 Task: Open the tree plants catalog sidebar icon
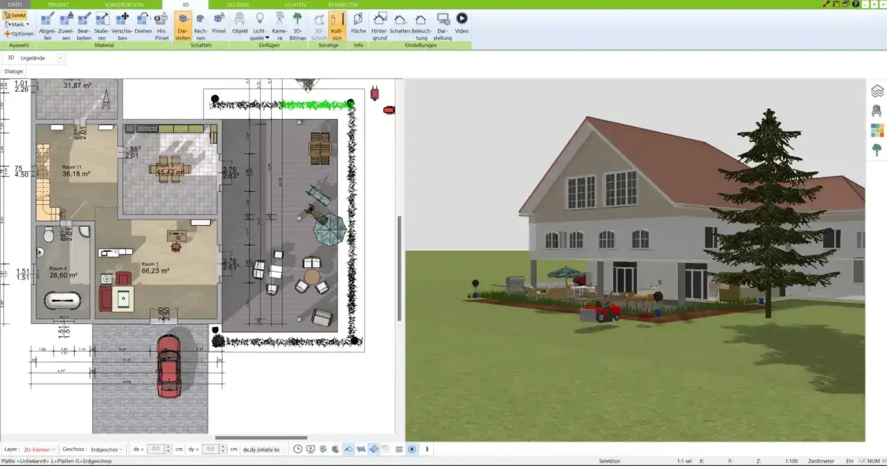tap(877, 150)
